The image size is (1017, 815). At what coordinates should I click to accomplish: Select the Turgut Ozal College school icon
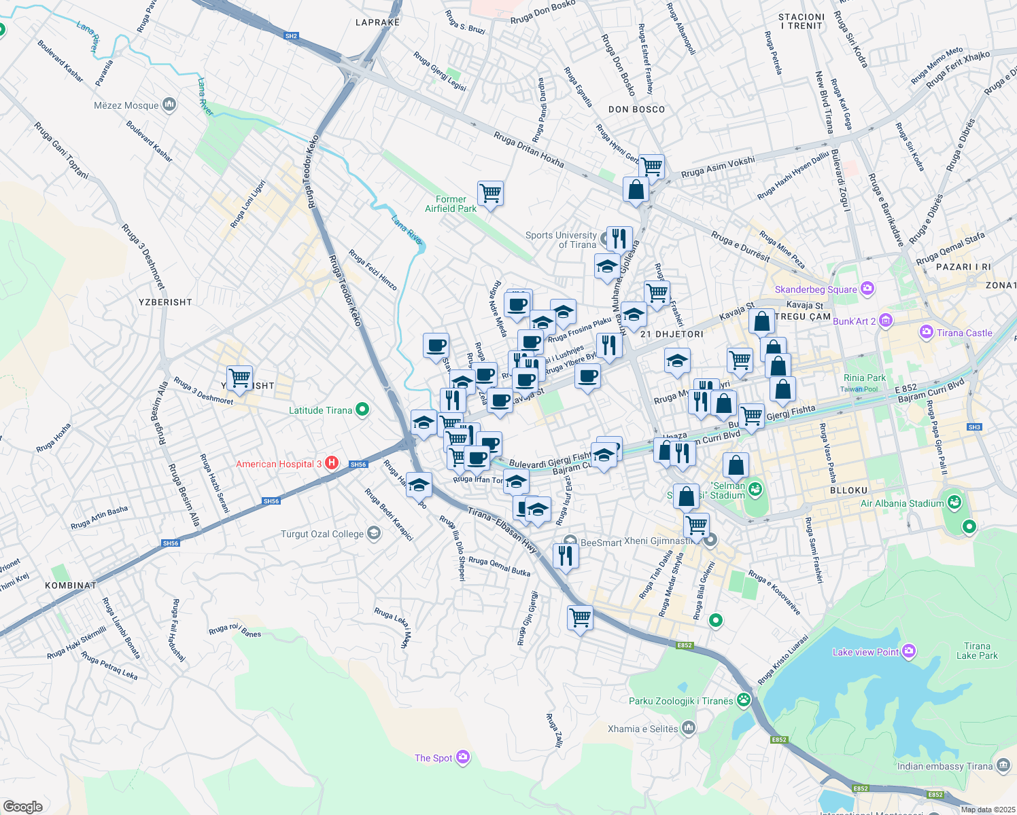373,534
